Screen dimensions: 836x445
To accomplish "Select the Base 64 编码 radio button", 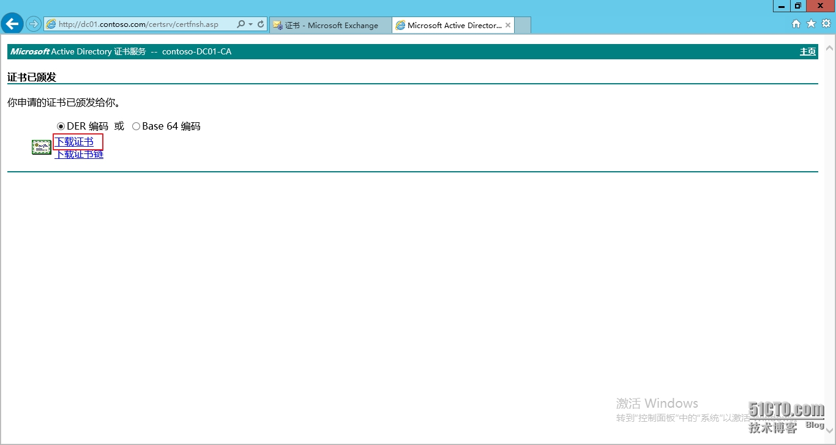I will tap(136, 127).
